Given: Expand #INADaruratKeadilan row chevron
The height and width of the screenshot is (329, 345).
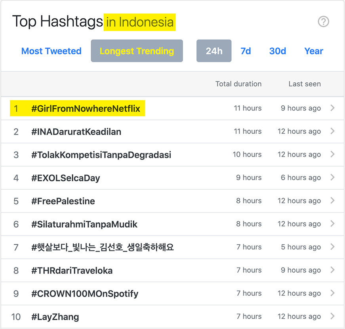Looking at the screenshot, I should point(332,131).
